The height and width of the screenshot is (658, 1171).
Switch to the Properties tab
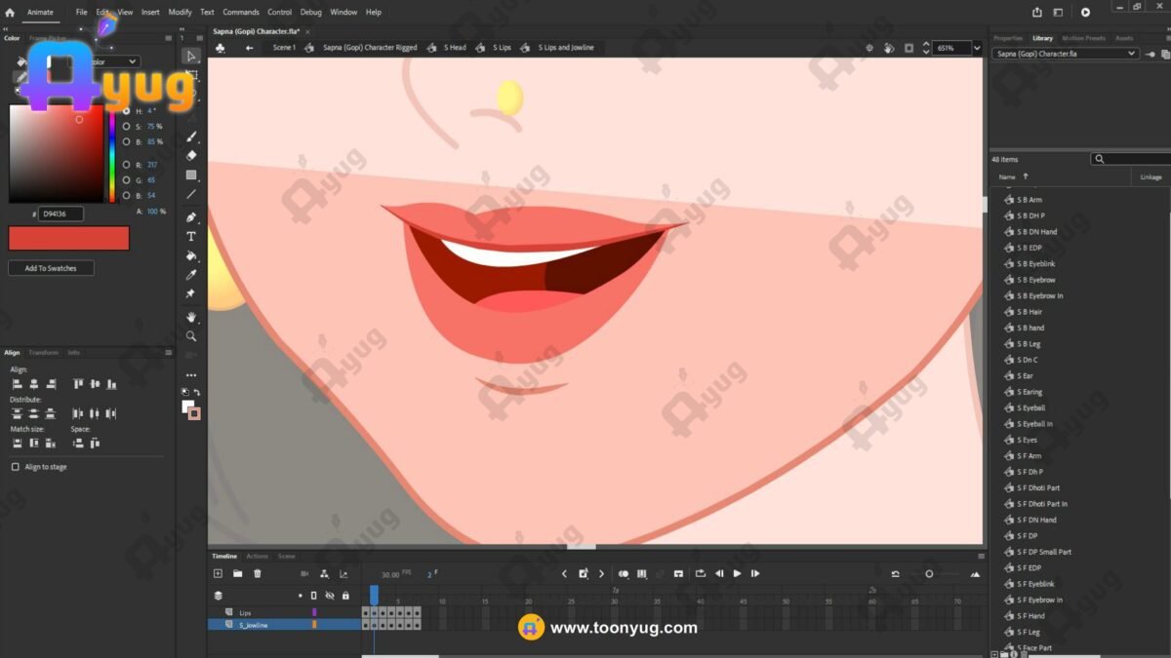(1008, 38)
